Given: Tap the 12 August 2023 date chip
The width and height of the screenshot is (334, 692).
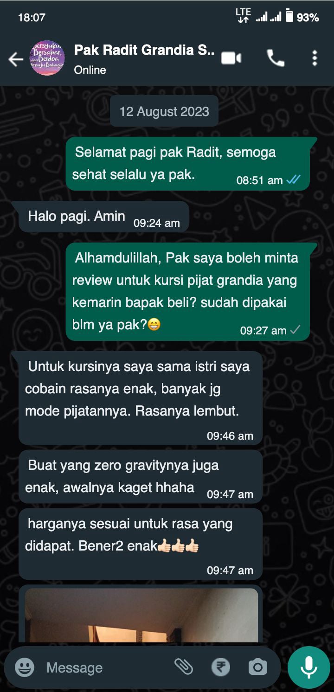Looking at the screenshot, I should click(x=164, y=111).
